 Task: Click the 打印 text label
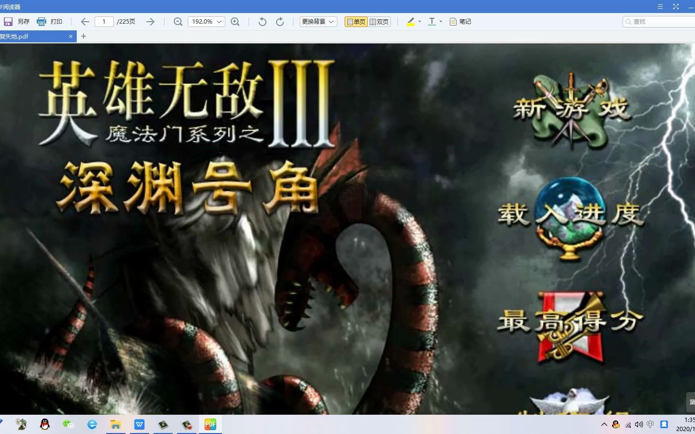pyautogui.click(x=56, y=22)
